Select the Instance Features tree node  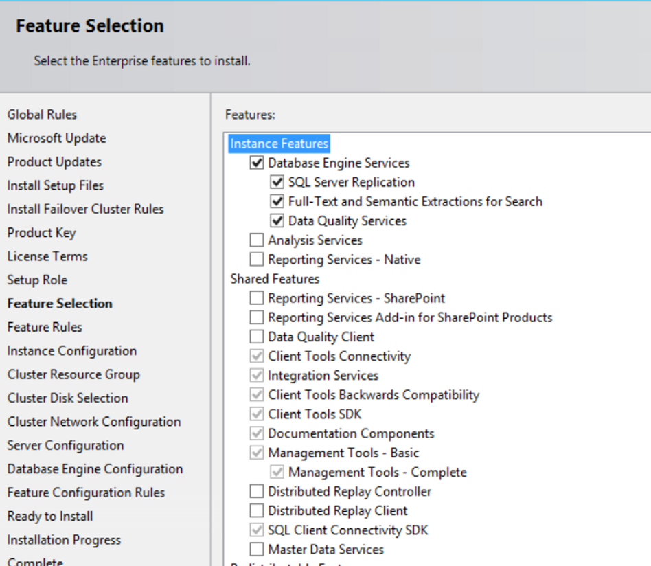coord(279,144)
